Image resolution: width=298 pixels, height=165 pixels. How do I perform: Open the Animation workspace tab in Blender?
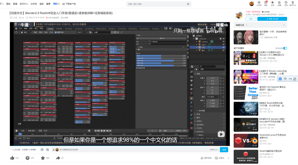pyautogui.click(x=122, y=29)
